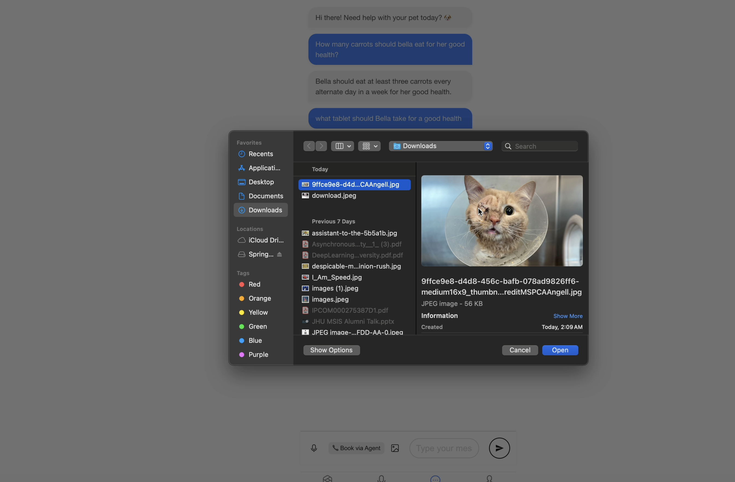Select the download.jpeg file
The height and width of the screenshot is (482, 735).
(x=334, y=196)
